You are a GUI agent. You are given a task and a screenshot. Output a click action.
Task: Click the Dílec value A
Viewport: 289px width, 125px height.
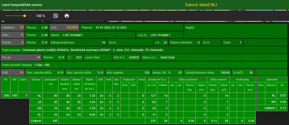point(22,35)
